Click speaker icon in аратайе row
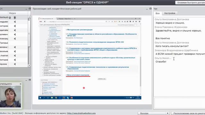This screenshot has height=115, width=205. (15, 30)
